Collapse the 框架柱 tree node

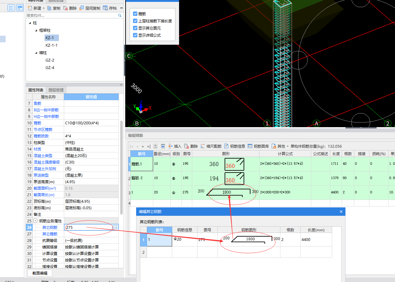coord(36,30)
